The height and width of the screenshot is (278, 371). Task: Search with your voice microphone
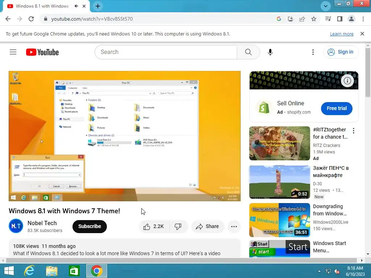click(x=270, y=52)
